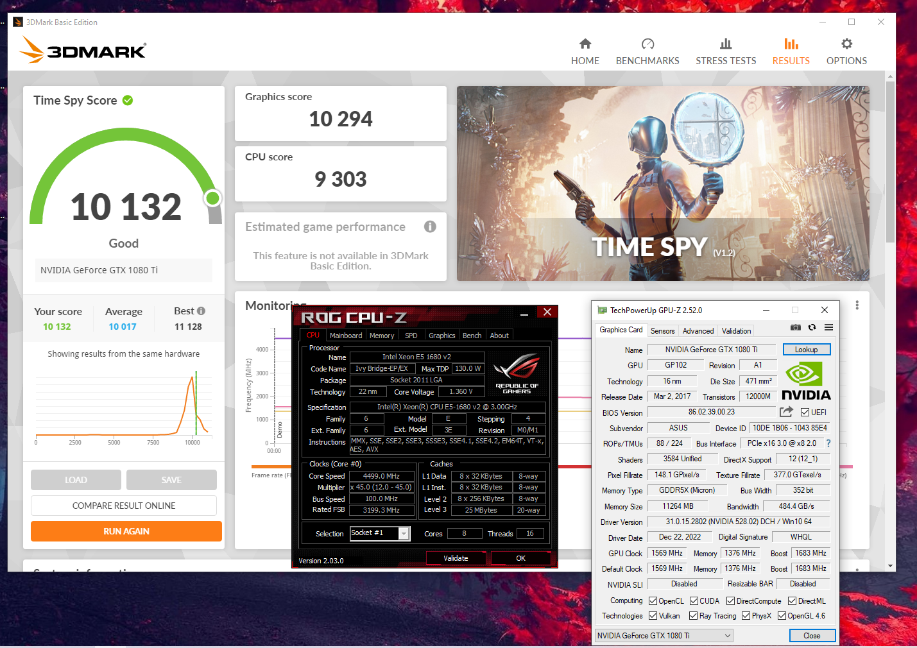
Task: Open Benchmarks gauge icon
Action: [x=647, y=44]
